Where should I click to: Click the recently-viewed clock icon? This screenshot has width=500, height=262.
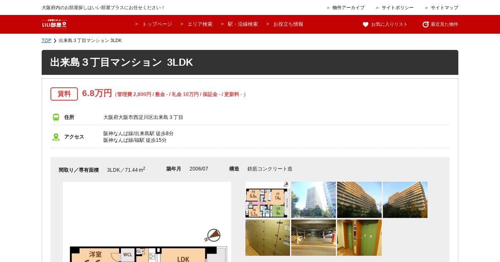point(425,25)
